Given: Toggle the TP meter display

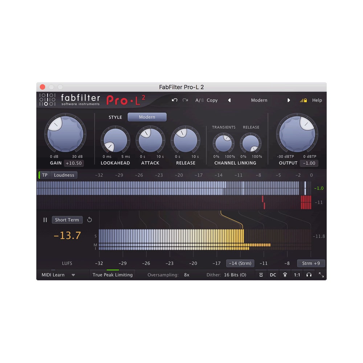Looking at the screenshot, I should [x=45, y=175].
